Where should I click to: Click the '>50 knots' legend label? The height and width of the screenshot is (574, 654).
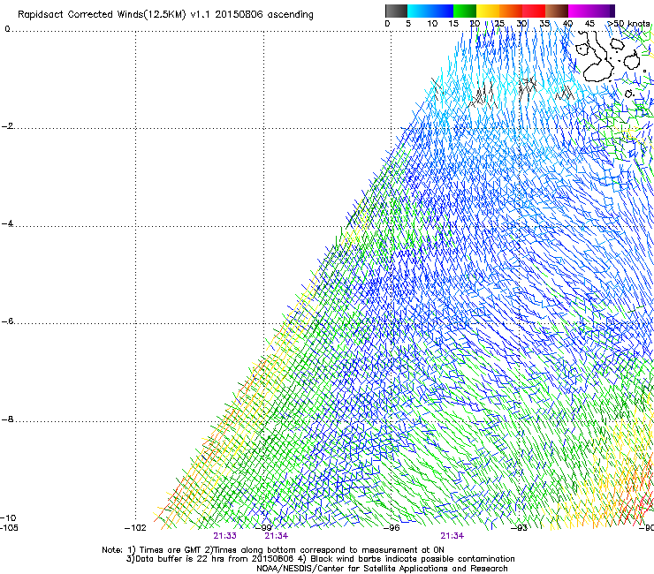629,24
